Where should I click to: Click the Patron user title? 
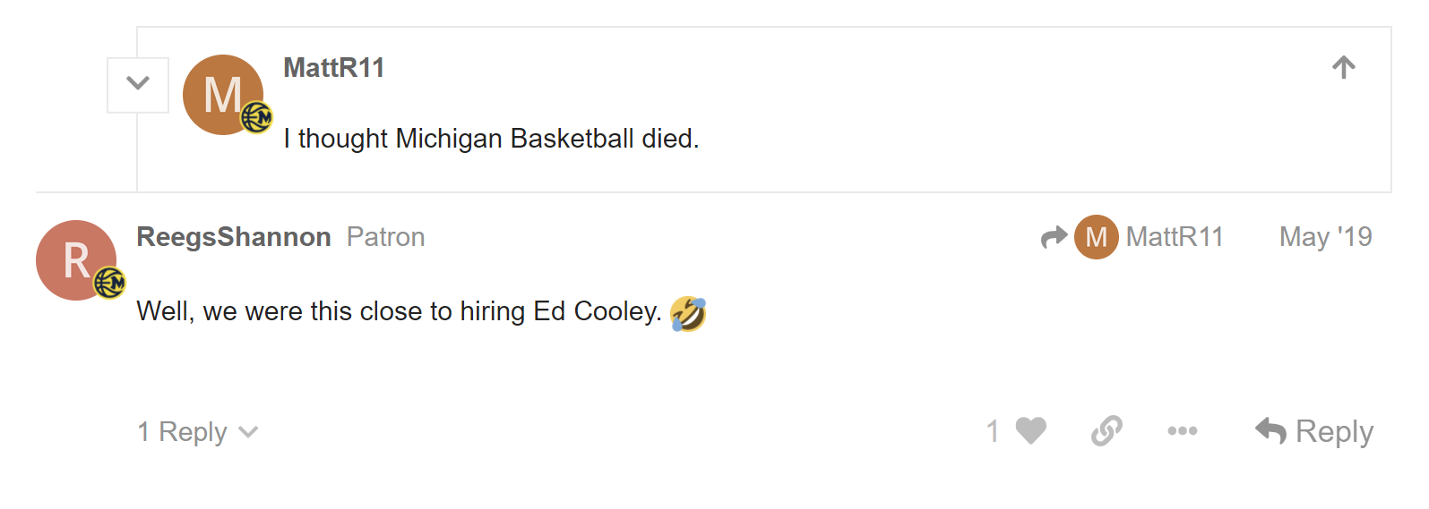(x=385, y=237)
